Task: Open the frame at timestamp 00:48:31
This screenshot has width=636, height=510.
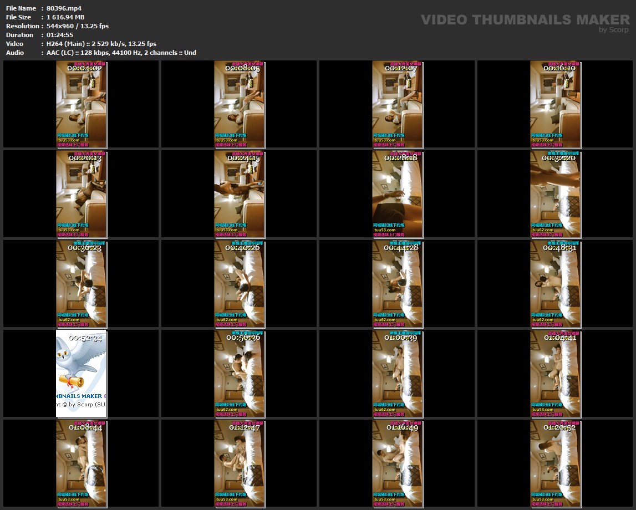Action: [555, 284]
